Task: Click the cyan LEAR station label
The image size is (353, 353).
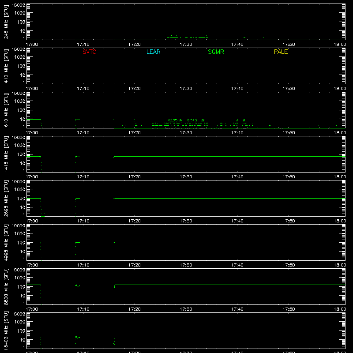Action: 153,52
